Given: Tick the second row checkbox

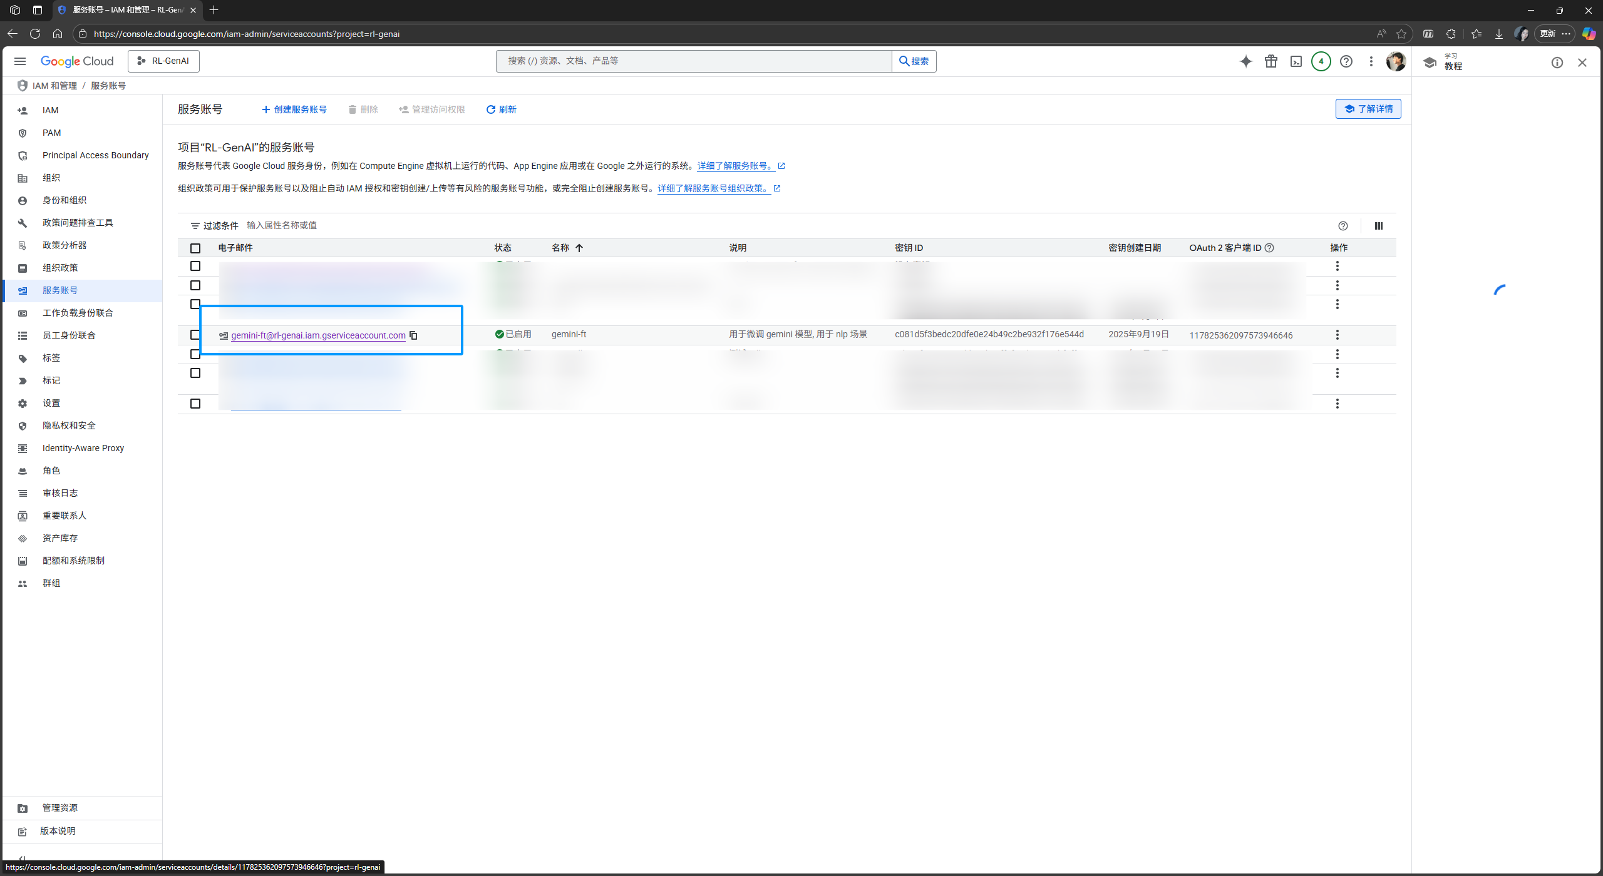Looking at the screenshot, I should (x=195, y=285).
